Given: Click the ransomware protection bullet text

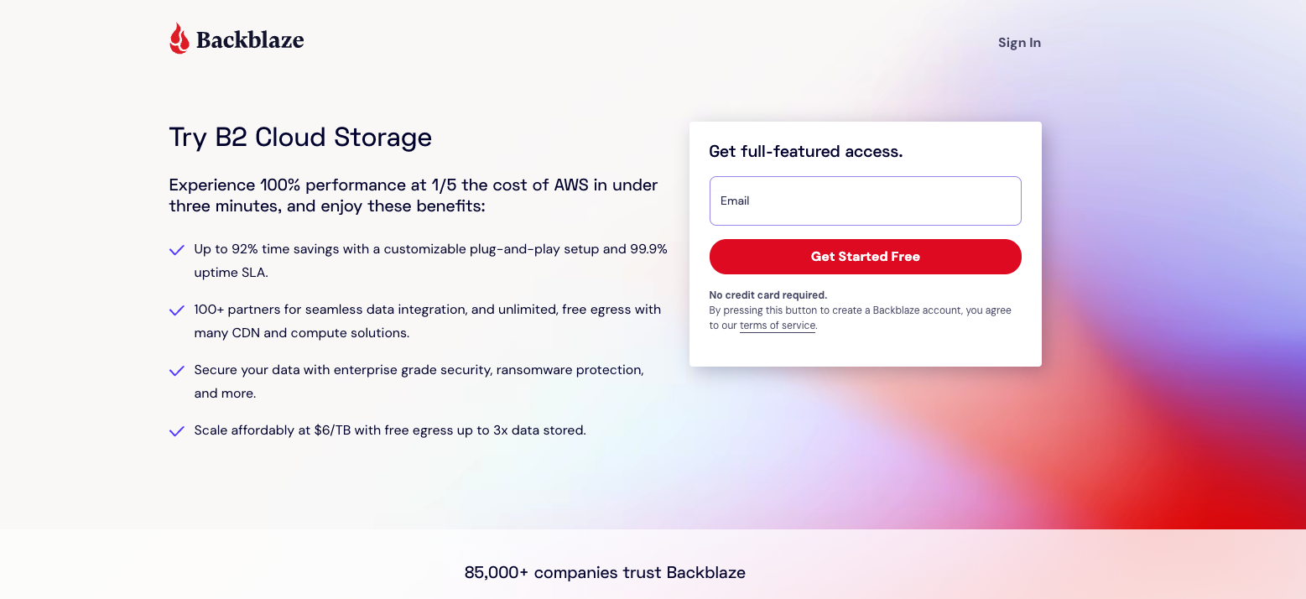Looking at the screenshot, I should [x=419, y=382].
